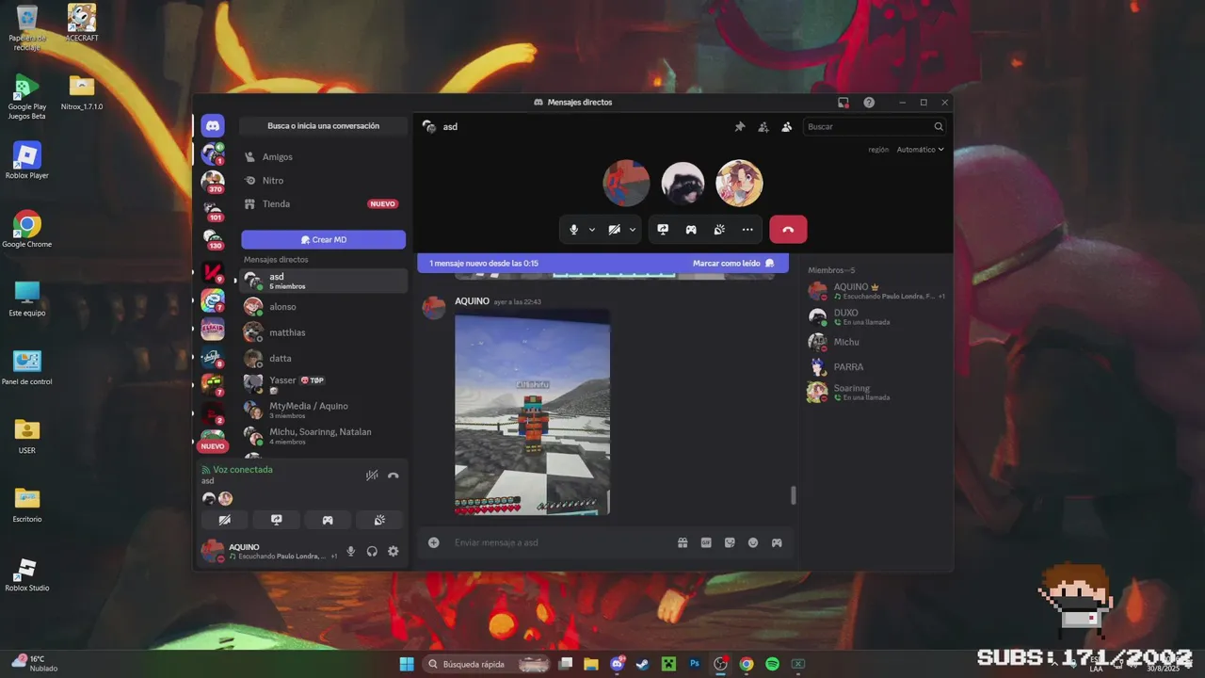Open the Tienda tab
Image resolution: width=1205 pixels, height=678 pixels.
(x=323, y=204)
